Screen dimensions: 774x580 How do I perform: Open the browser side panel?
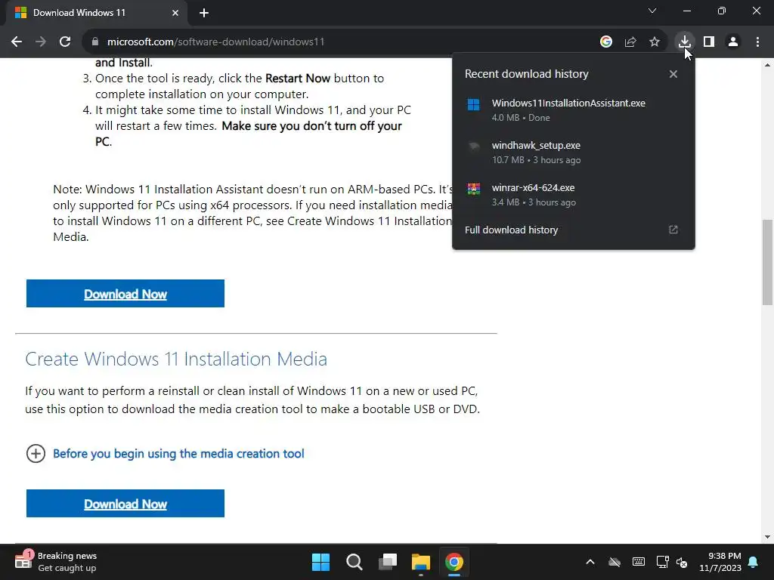[x=709, y=42]
